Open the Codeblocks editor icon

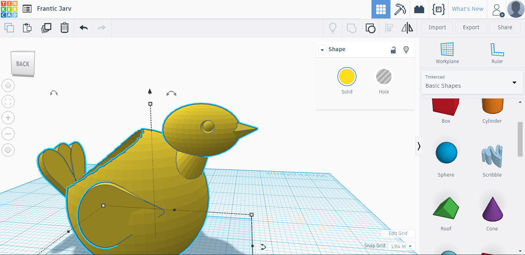coord(438,9)
